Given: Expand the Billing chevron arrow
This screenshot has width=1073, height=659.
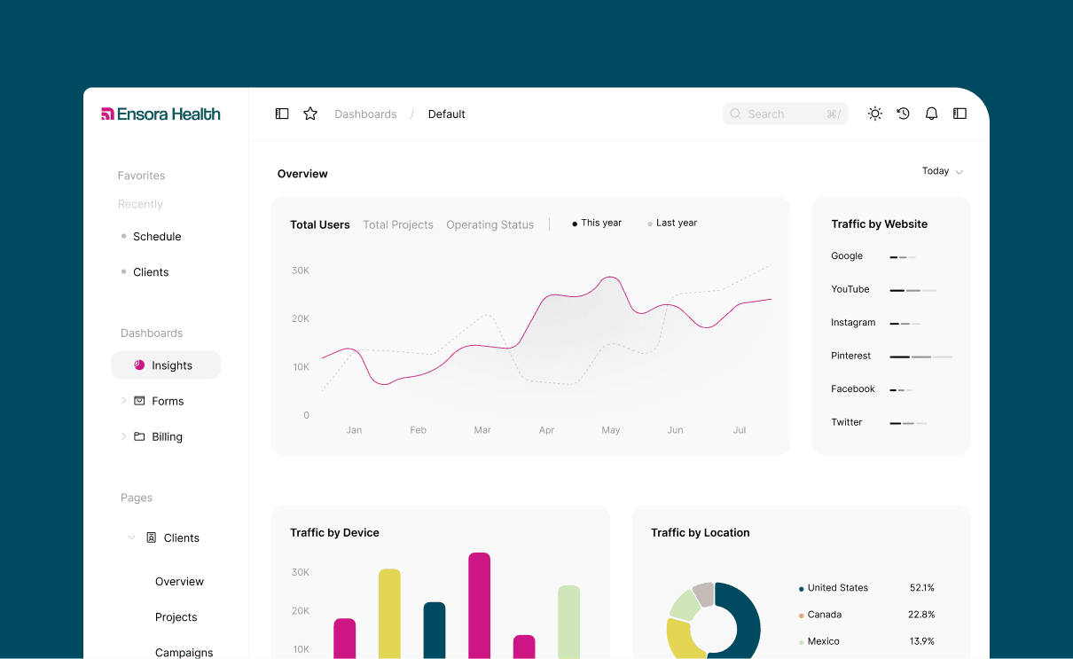Looking at the screenshot, I should (x=123, y=436).
